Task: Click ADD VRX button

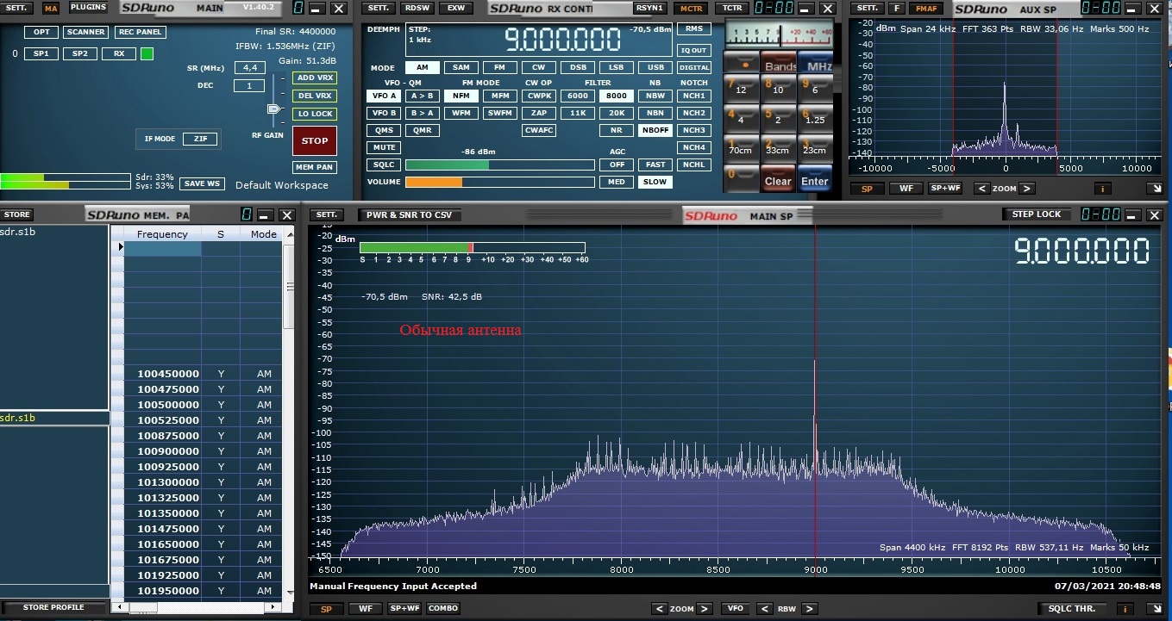Action: coord(314,78)
